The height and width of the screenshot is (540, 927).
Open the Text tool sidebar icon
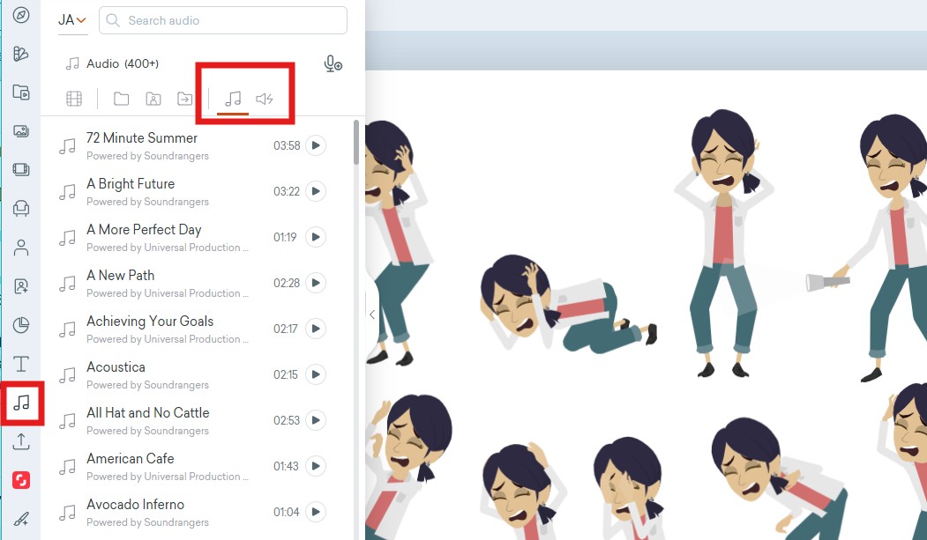(x=21, y=364)
